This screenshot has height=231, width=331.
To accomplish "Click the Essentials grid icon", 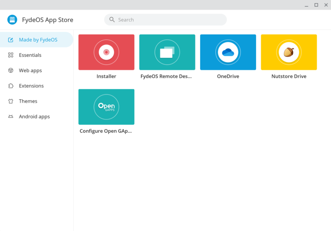I will (x=10, y=55).
